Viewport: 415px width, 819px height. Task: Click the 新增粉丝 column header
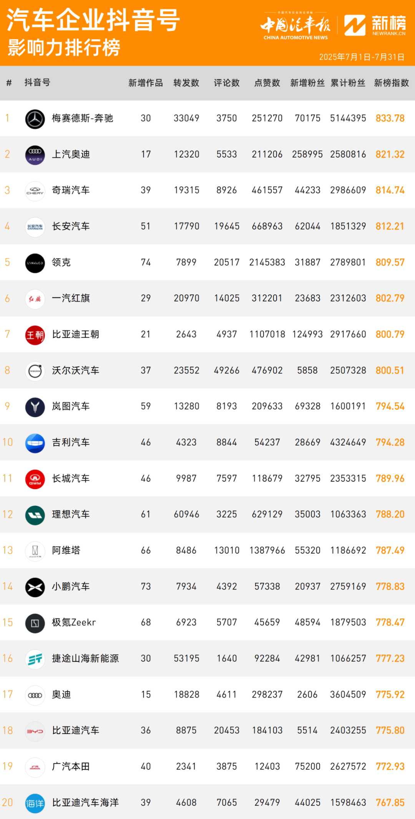coord(307,83)
